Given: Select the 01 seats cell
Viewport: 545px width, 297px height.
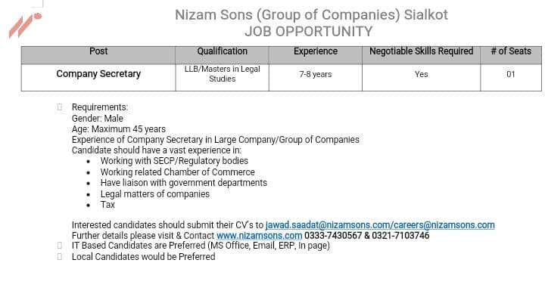Looking at the screenshot, I should 511,77.
